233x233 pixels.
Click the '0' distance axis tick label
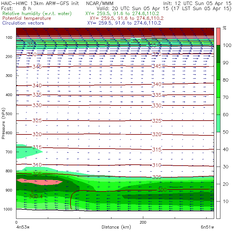16,222
